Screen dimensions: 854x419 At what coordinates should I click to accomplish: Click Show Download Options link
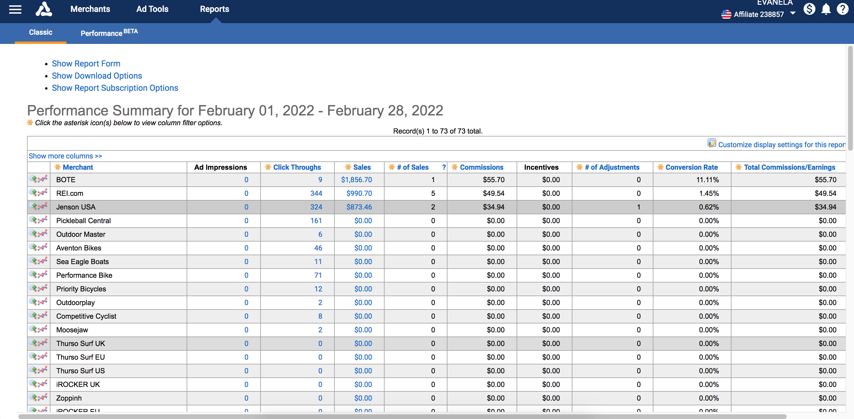coord(97,76)
